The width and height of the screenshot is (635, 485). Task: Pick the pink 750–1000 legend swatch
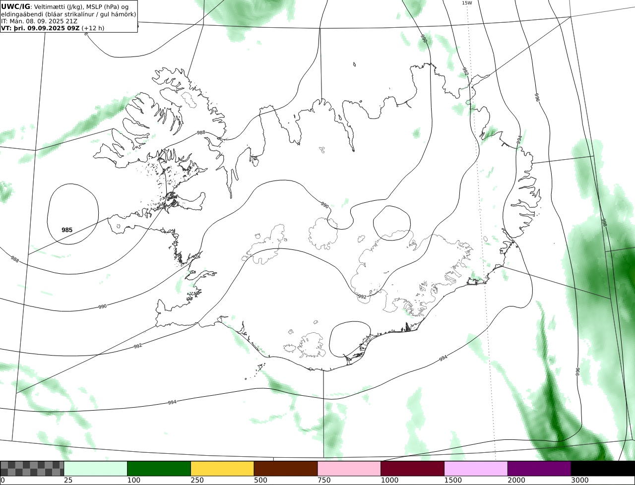pos(349,469)
